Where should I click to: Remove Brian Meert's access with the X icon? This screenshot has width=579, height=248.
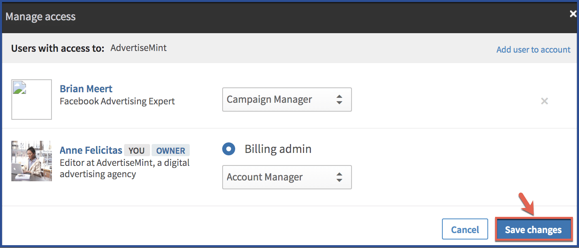545,101
